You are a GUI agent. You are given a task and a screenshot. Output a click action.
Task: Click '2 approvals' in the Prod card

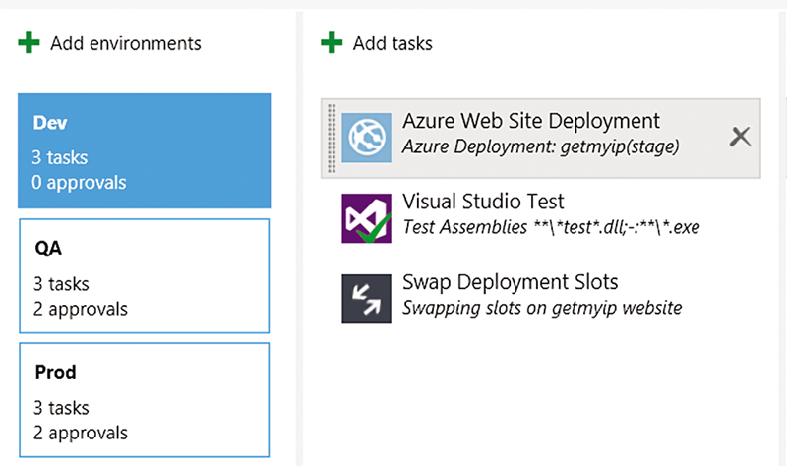pyautogui.click(x=81, y=433)
